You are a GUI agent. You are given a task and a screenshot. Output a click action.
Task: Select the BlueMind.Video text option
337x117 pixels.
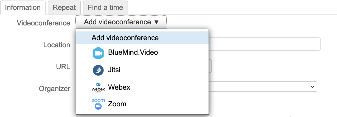coord(133,52)
